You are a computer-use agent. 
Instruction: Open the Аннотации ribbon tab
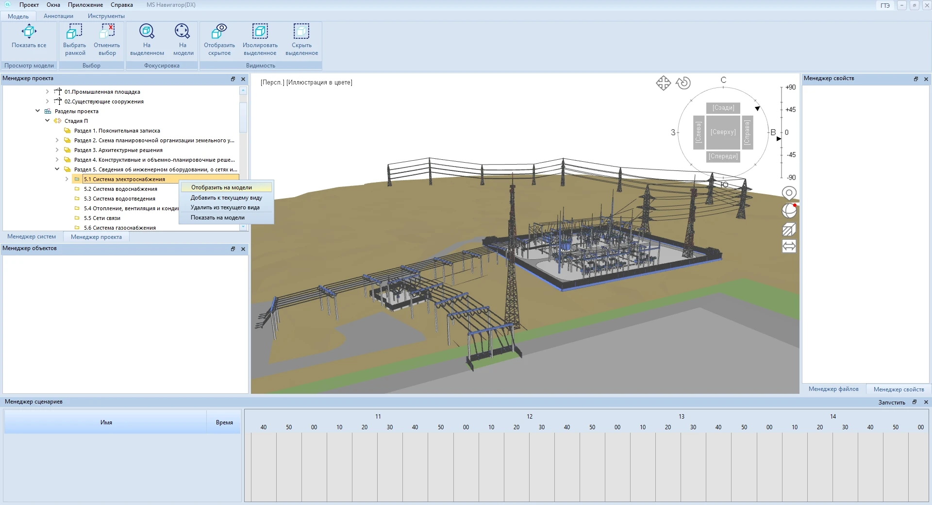coord(58,16)
